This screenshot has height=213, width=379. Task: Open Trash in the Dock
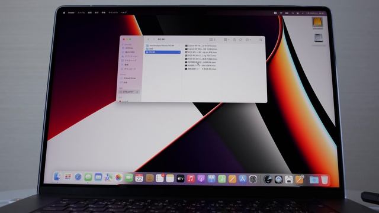pyautogui.click(x=325, y=180)
